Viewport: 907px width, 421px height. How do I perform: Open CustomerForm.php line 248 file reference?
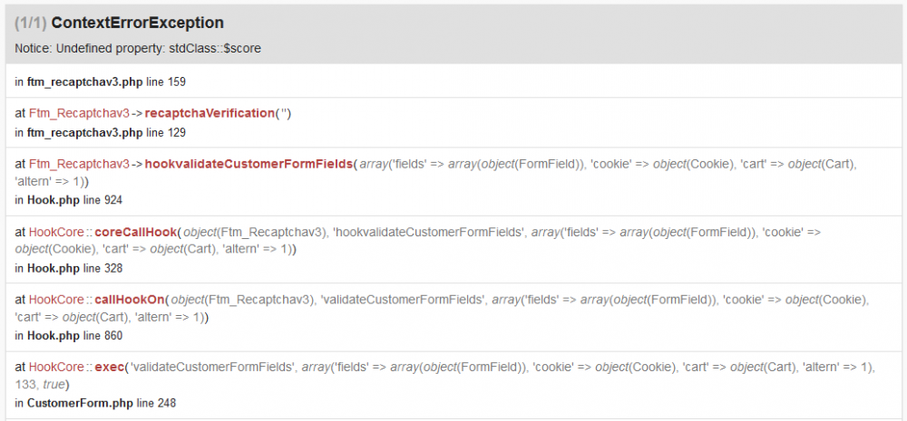tap(78, 402)
